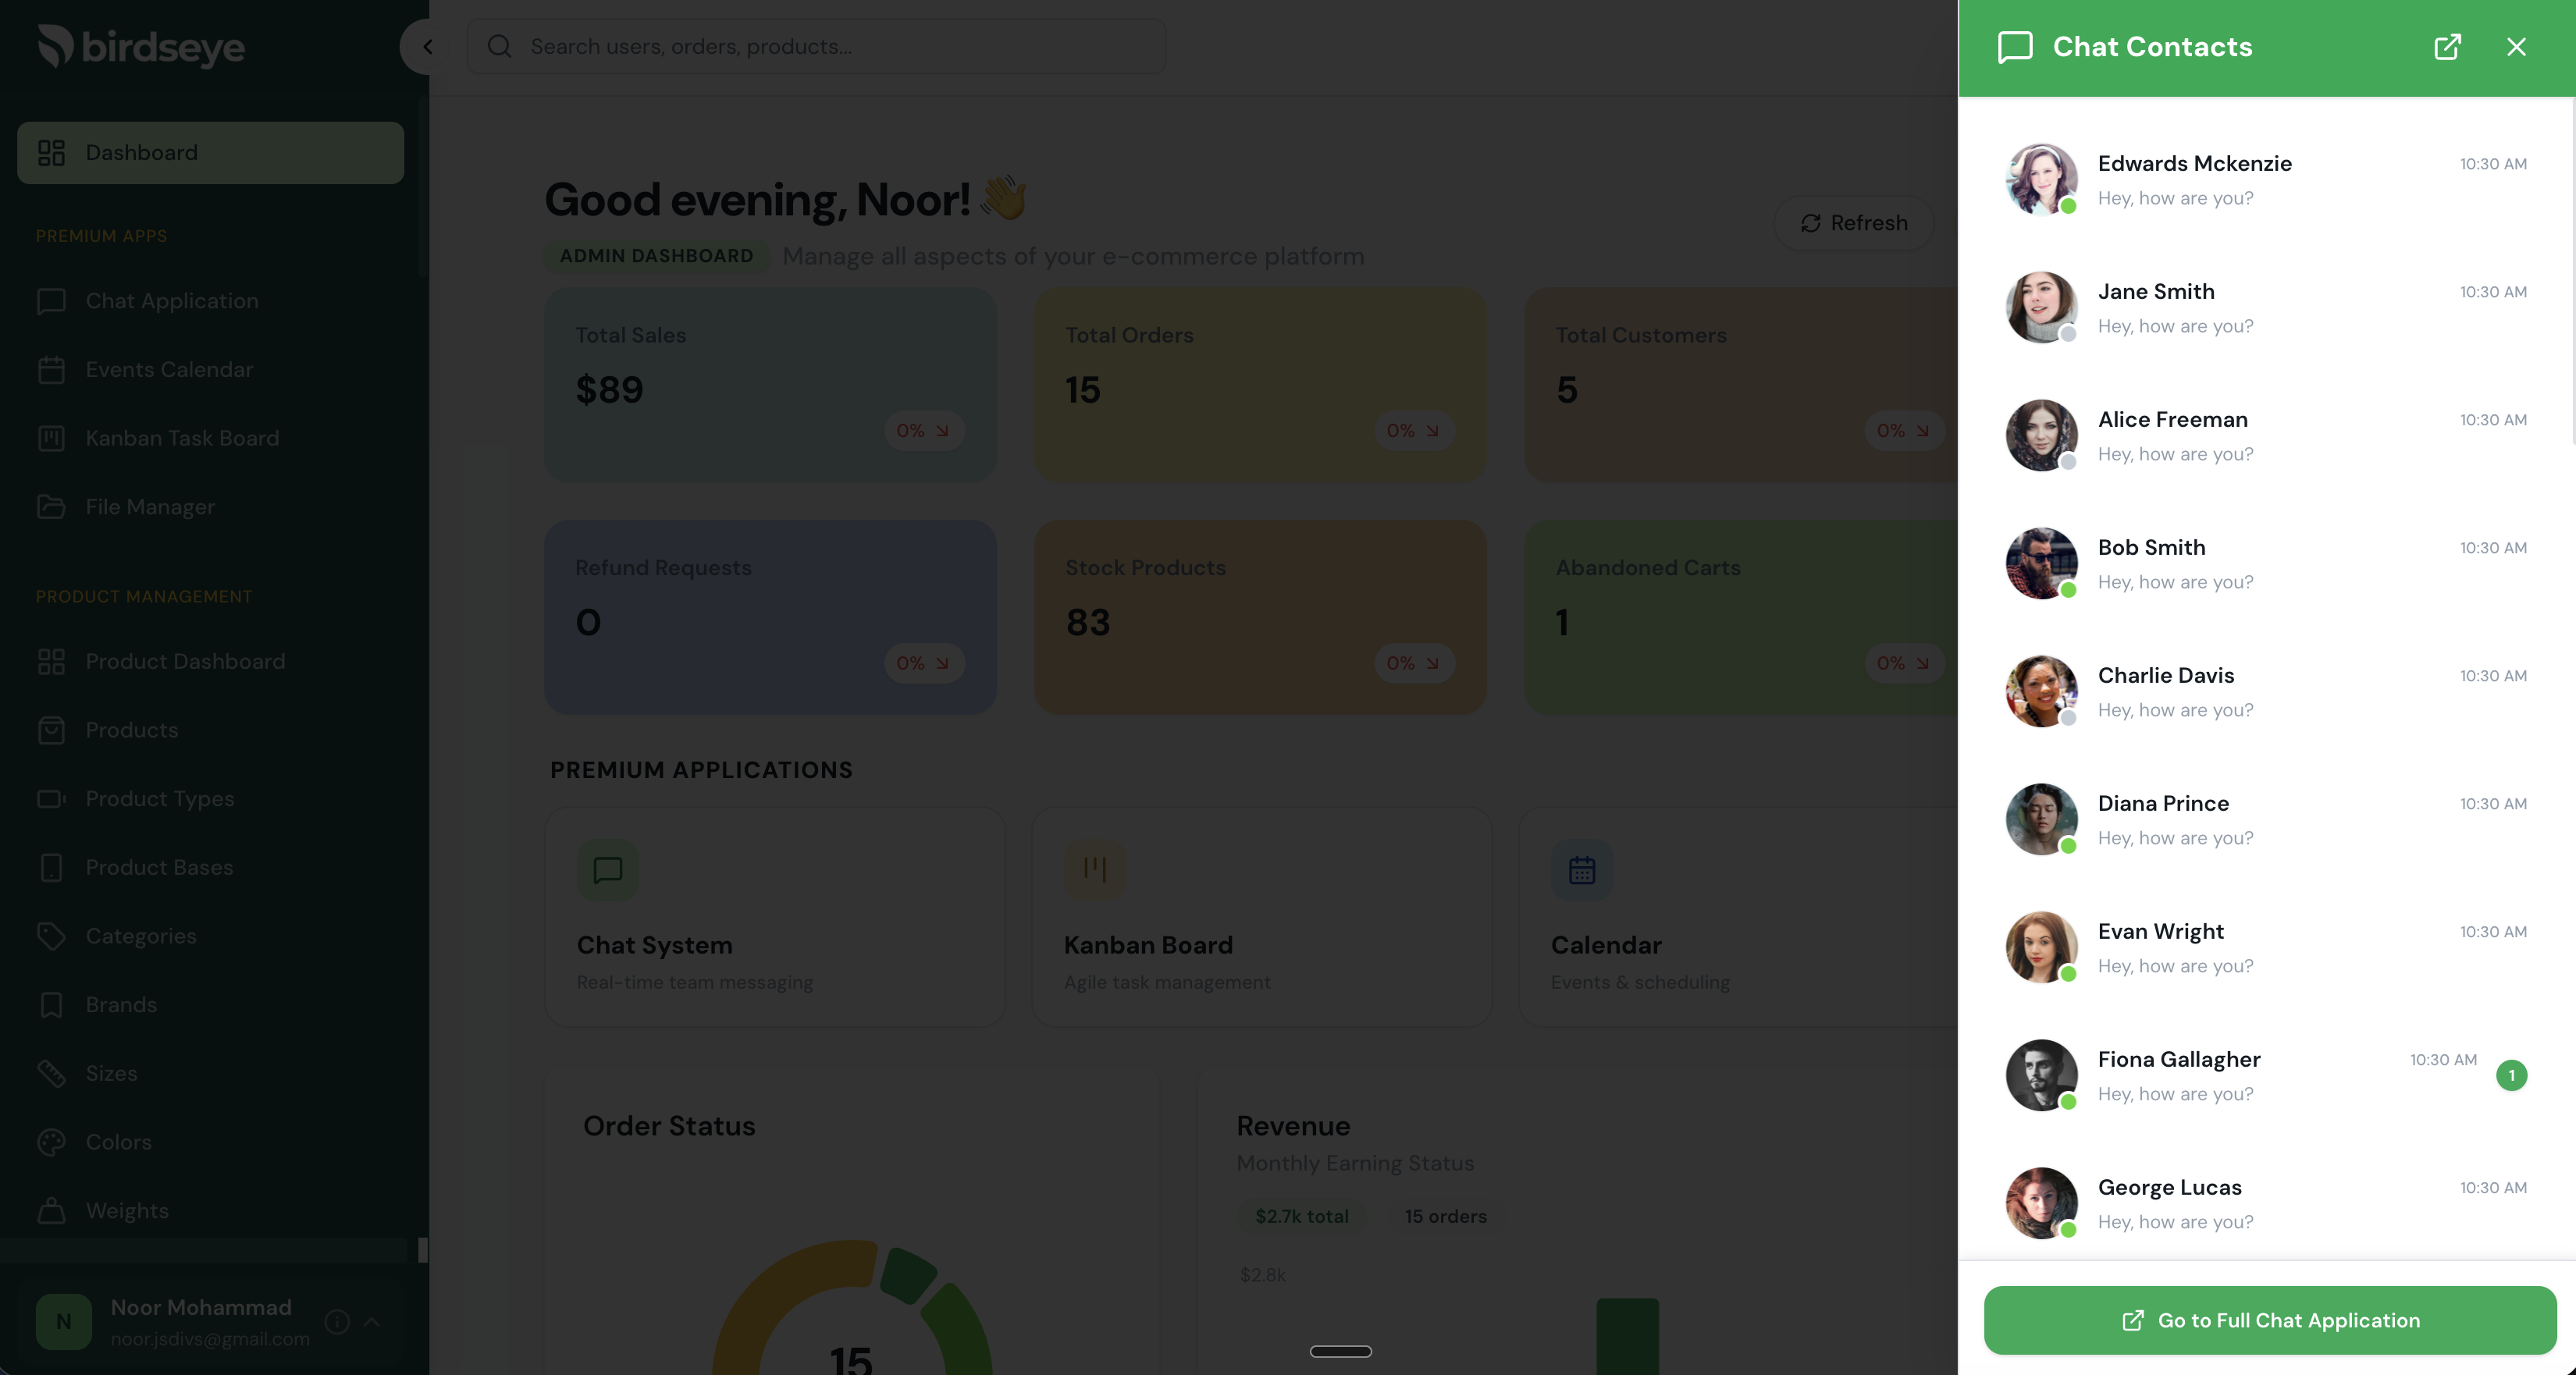Collapse the sidebar with chevron button

pyautogui.click(x=427, y=46)
